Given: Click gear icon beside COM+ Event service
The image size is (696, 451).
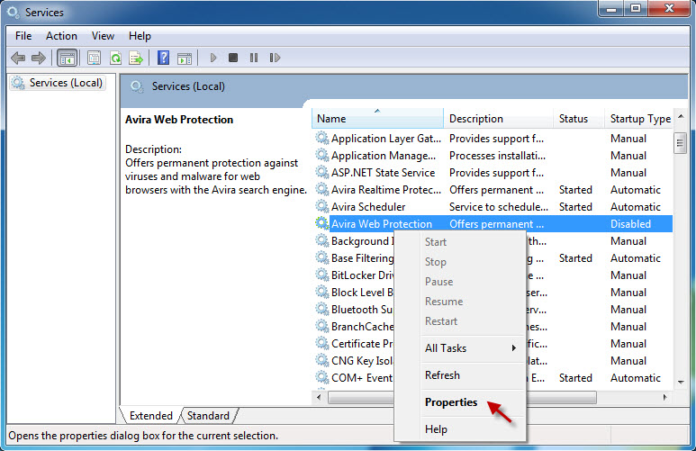Looking at the screenshot, I should coord(321,377).
